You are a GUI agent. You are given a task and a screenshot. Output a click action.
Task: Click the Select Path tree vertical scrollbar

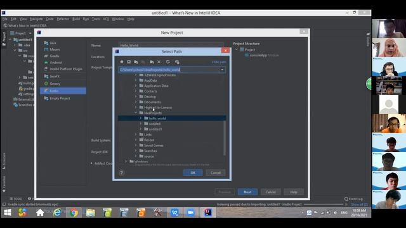click(x=224, y=138)
